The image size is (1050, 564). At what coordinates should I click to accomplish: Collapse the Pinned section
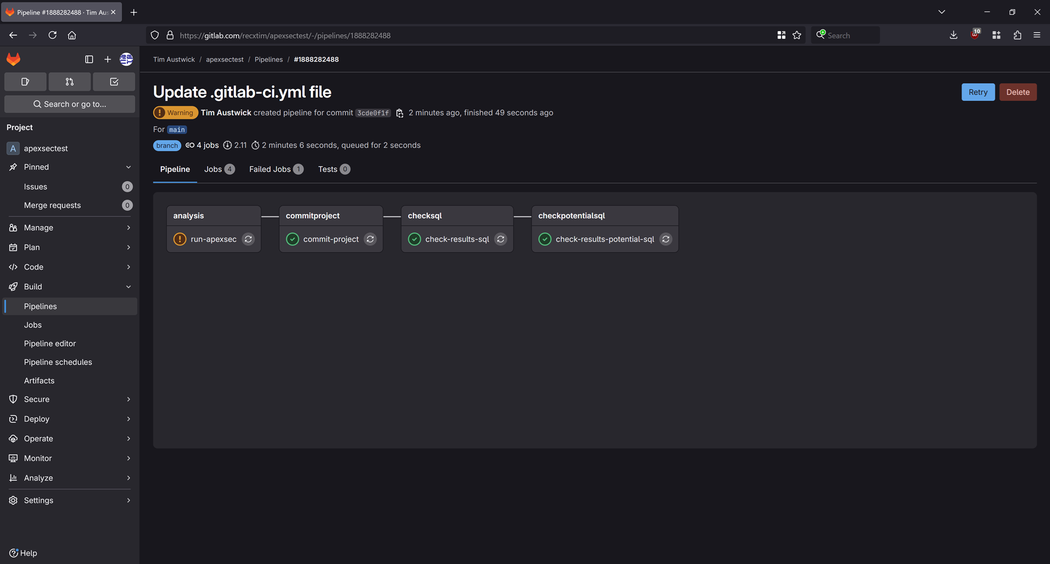(129, 167)
